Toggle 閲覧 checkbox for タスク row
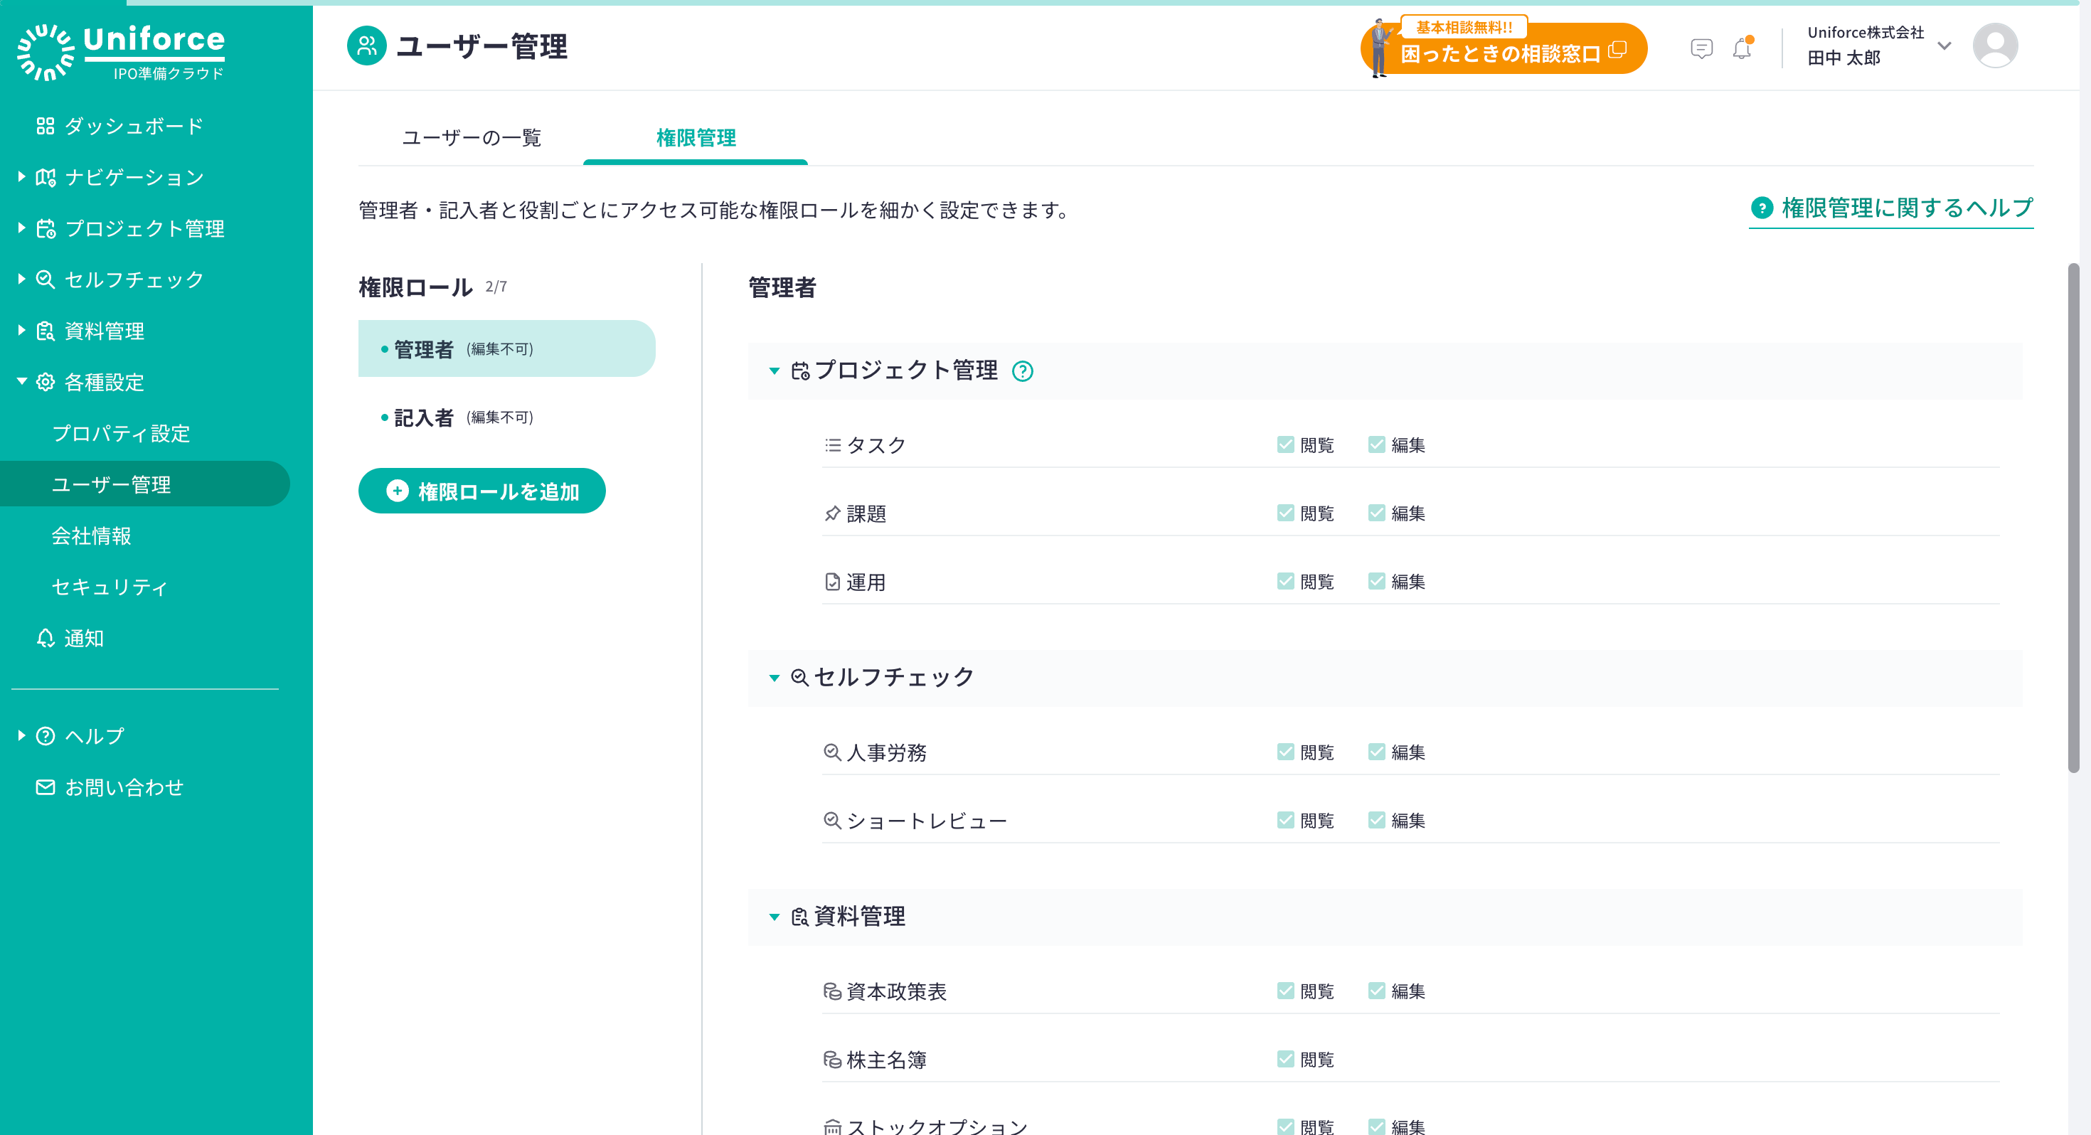The width and height of the screenshot is (2091, 1135). click(1285, 445)
